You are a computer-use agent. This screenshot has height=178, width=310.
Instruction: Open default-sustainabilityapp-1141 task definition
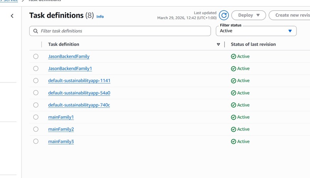(x=79, y=81)
